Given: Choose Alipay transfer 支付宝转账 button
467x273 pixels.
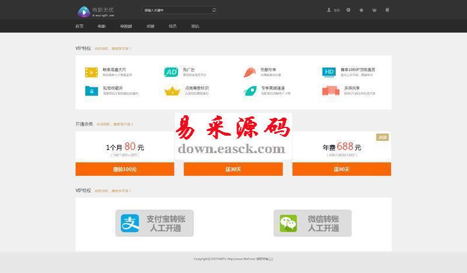Looking at the screenshot, I should (154, 223).
